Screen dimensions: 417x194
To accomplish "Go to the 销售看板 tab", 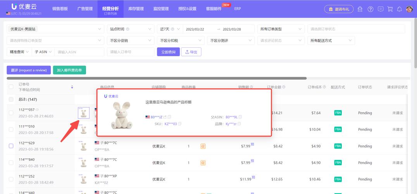I will pyautogui.click(x=60, y=9).
